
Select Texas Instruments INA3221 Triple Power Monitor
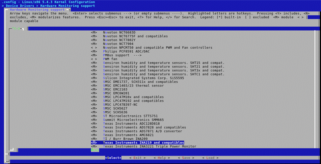(x=150, y=147)
